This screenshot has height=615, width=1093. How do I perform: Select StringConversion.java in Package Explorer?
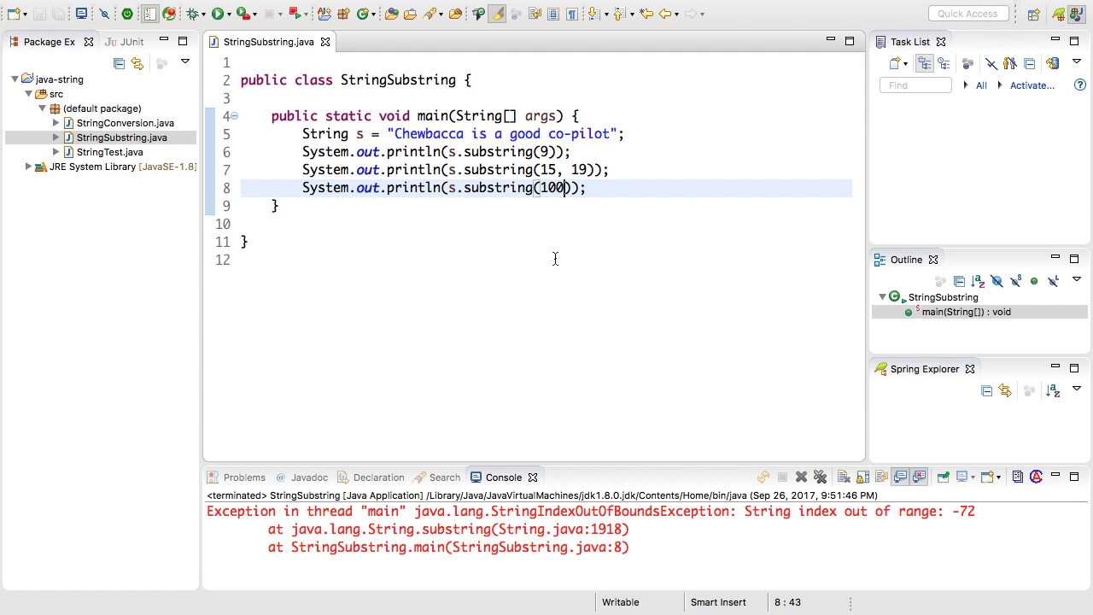coord(126,123)
